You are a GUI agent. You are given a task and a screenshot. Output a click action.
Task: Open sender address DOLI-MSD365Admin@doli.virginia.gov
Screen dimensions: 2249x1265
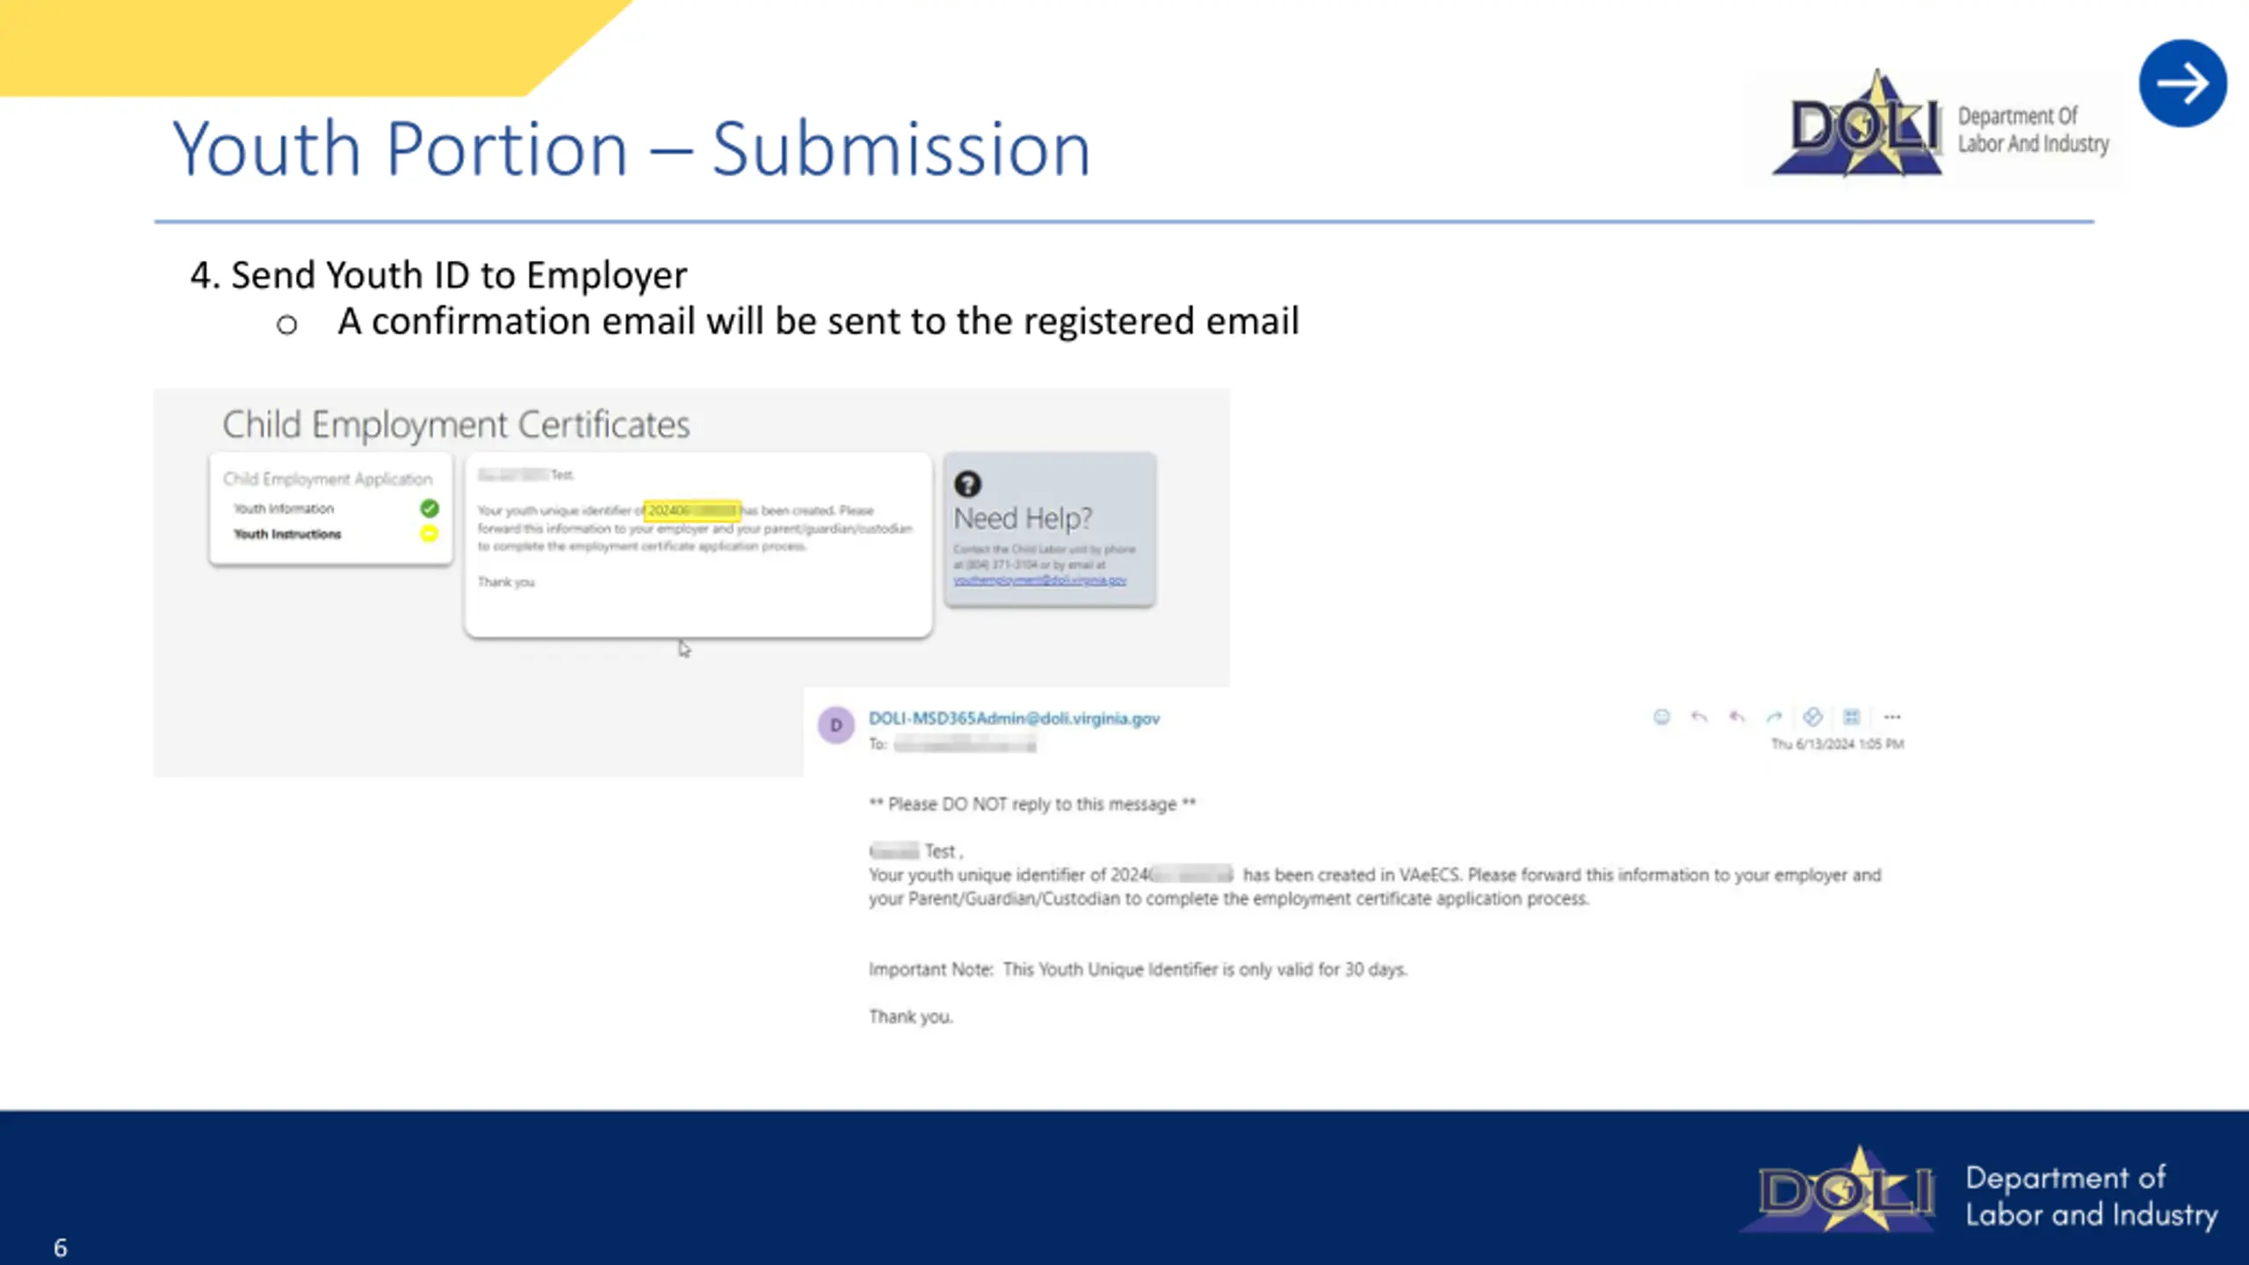1014,719
